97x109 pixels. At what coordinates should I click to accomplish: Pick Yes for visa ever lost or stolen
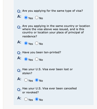tap(26, 80)
